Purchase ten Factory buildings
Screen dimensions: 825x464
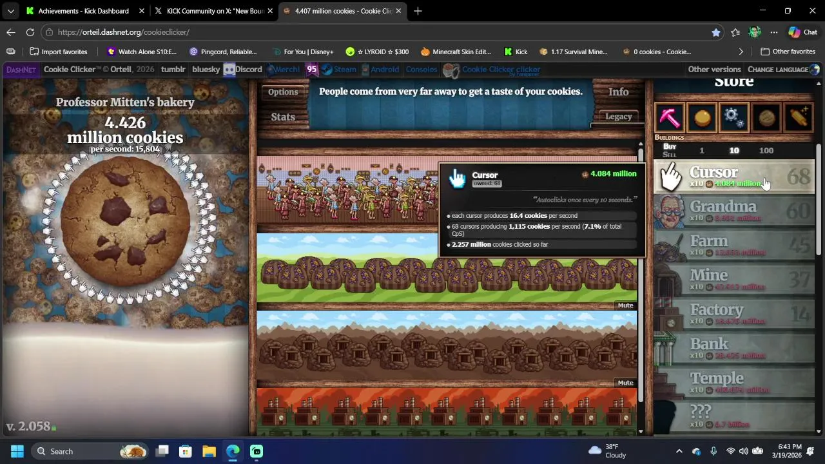point(734,314)
